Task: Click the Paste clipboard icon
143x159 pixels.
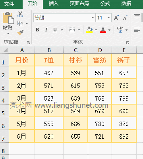Action: pos(8,18)
